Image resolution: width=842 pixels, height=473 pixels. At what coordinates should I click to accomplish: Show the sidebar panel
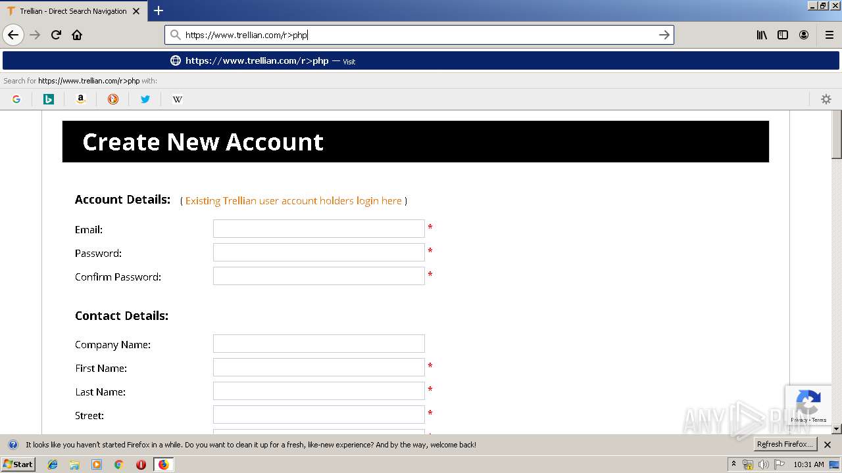point(783,35)
